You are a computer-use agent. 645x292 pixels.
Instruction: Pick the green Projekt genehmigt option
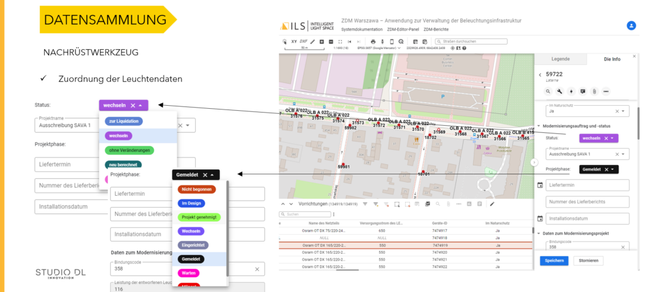coord(198,216)
